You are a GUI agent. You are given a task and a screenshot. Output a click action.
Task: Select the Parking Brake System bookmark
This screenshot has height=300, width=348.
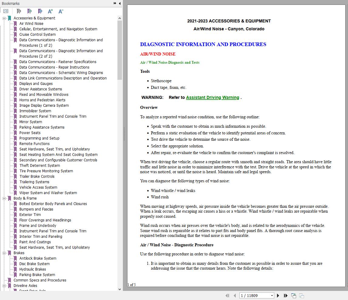[37, 275]
